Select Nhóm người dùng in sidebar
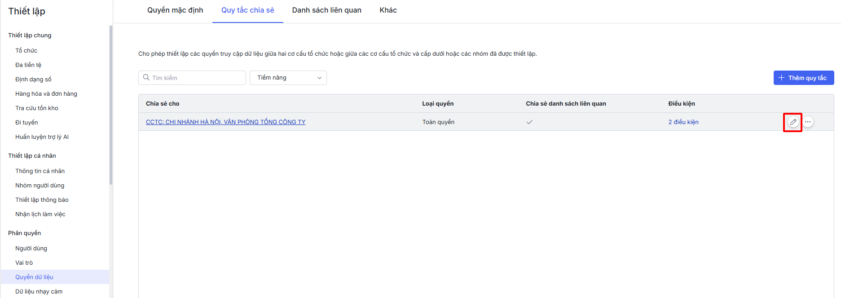 tap(40, 186)
